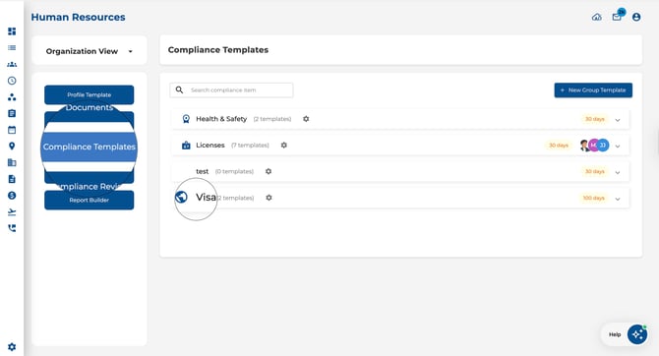
Task: Click the dollar coin payroll sidebar icon
Action: click(x=12, y=196)
